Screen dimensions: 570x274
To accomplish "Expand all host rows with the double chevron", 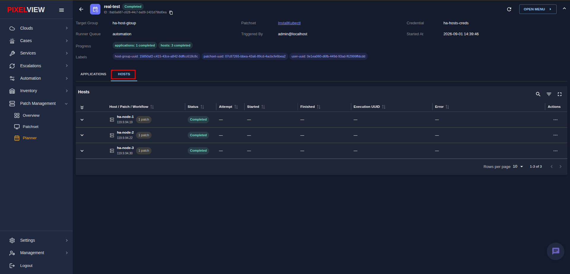I will [x=82, y=107].
